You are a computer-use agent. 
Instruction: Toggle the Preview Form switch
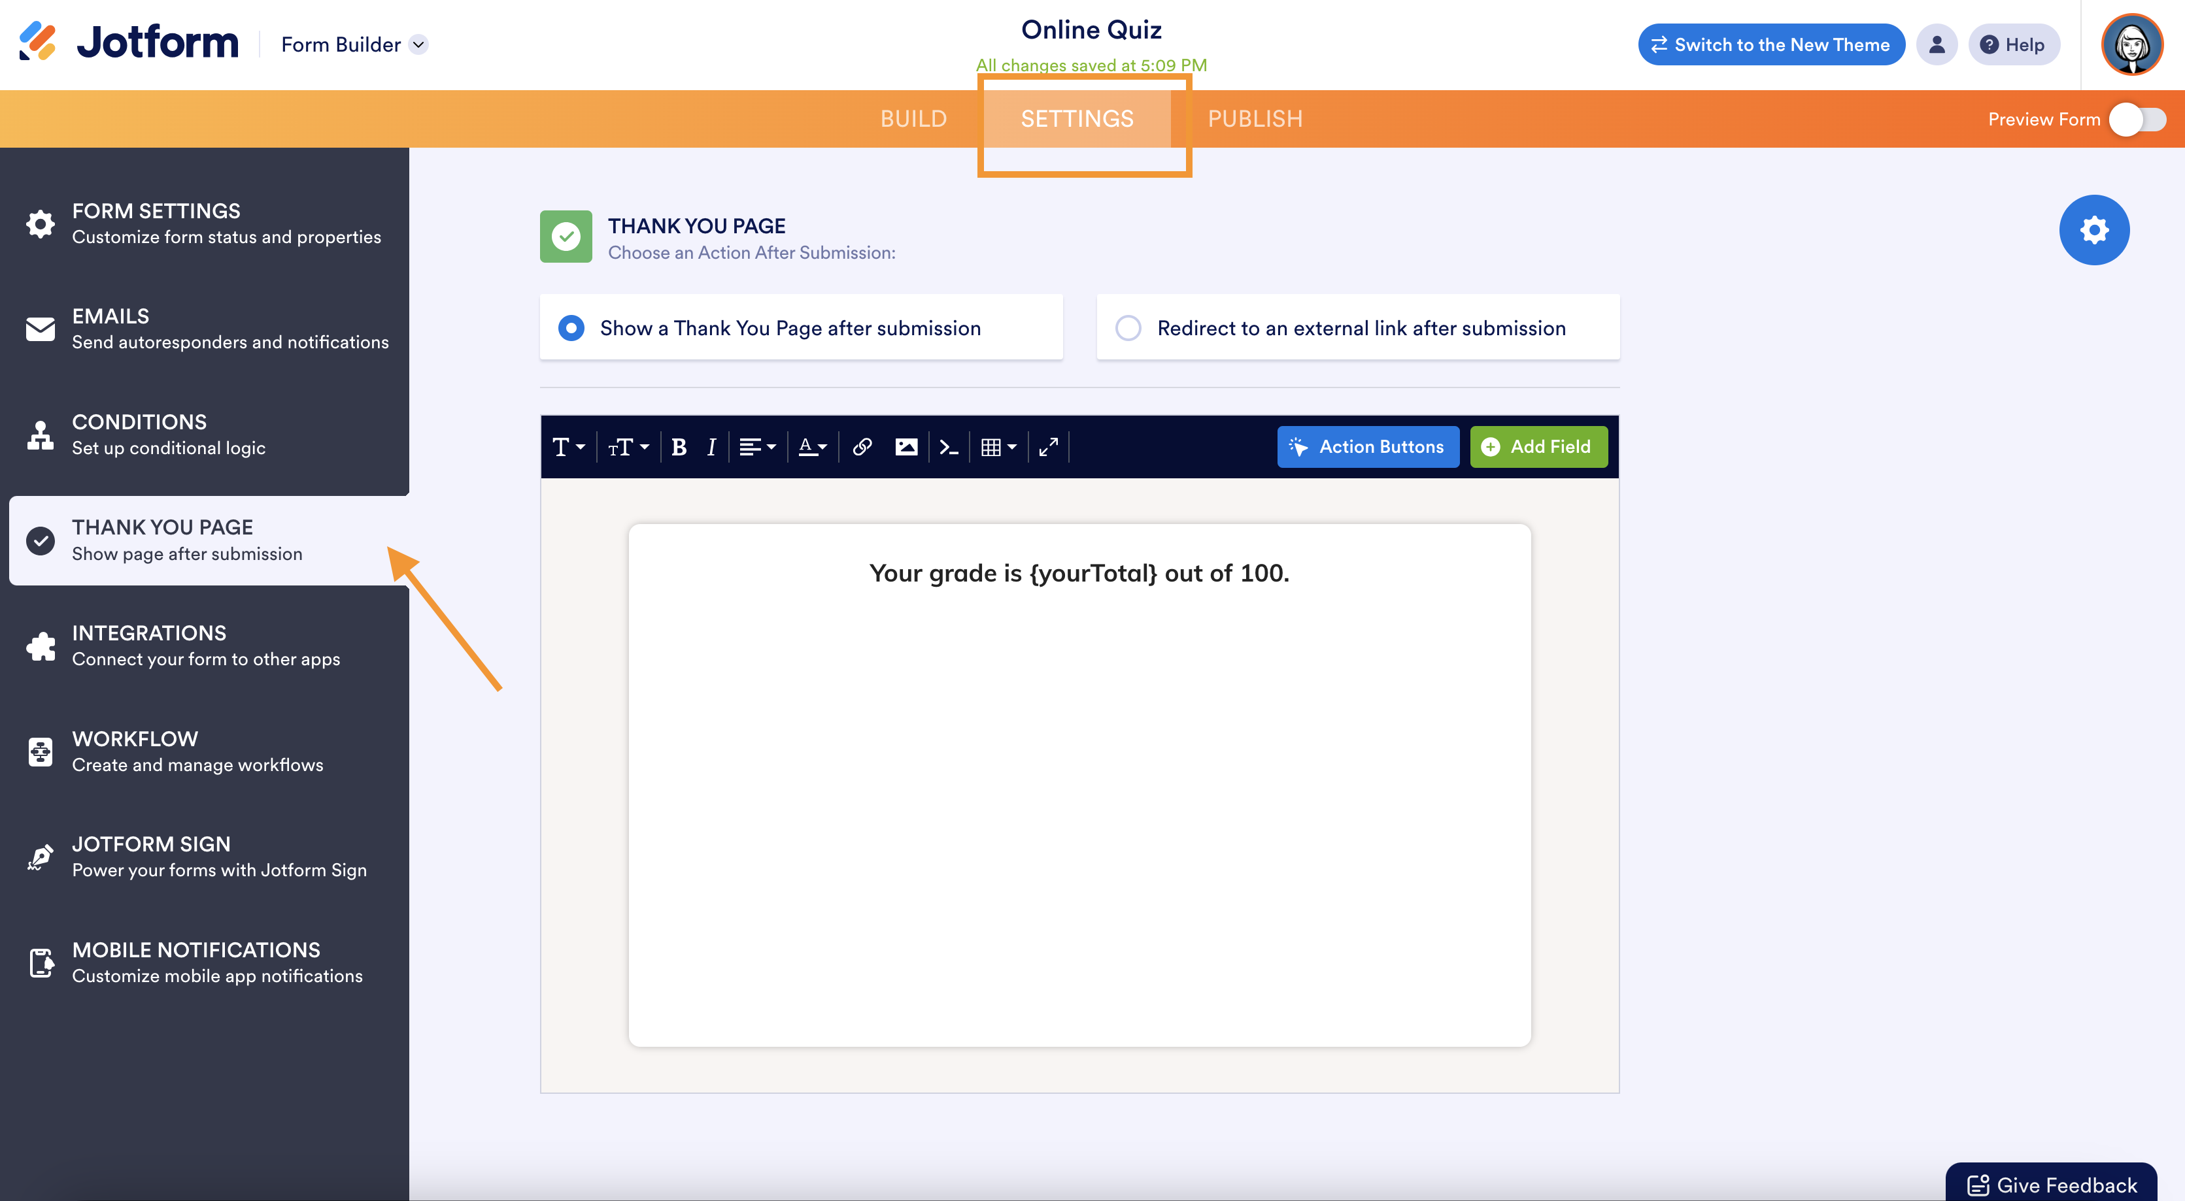pyautogui.click(x=2137, y=120)
